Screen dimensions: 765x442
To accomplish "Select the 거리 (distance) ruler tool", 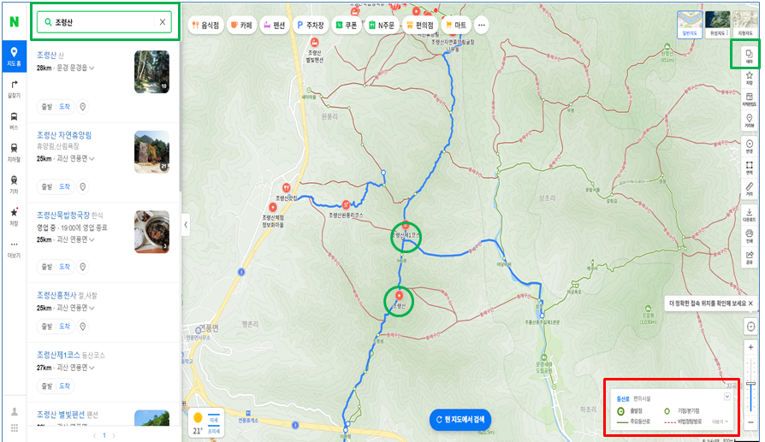I will pos(749,189).
